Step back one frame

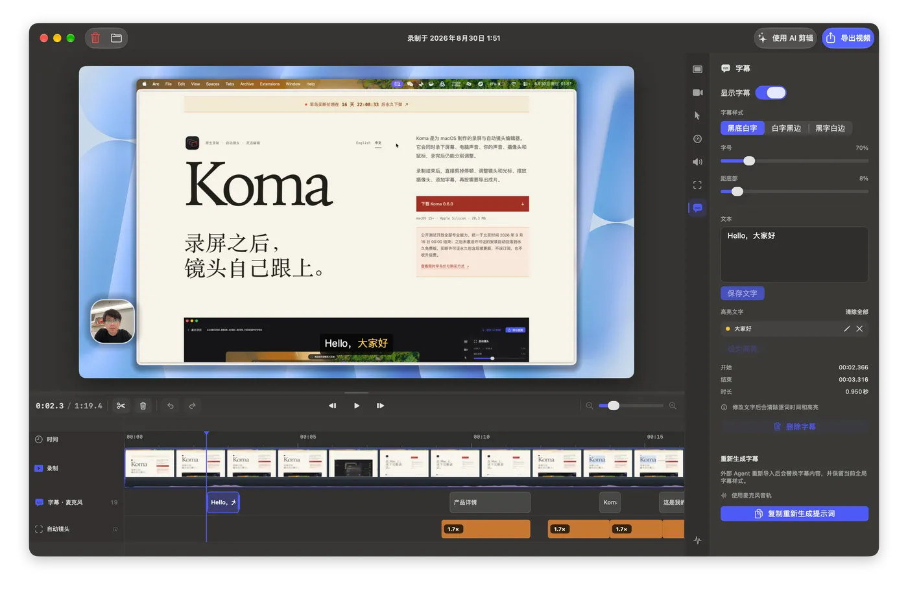pos(332,406)
